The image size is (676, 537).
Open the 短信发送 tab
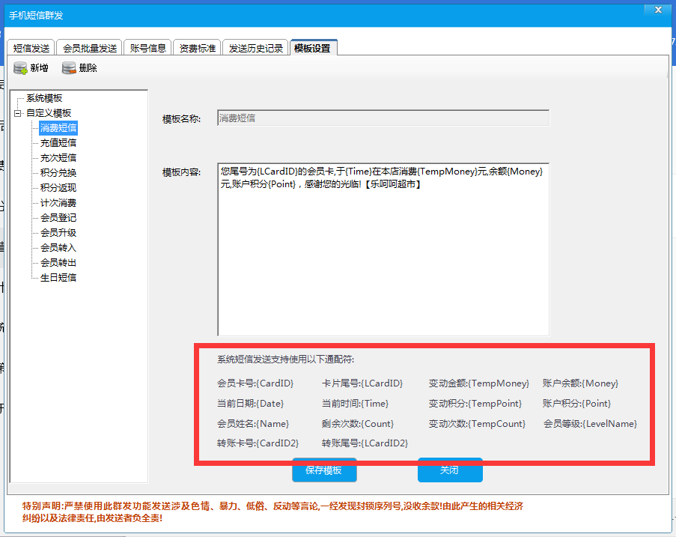pyautogui.click(x=31, y=48)
